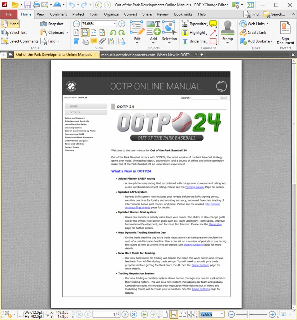
Task: Expand the Edit objects dropdown
Action: (137, 43)
